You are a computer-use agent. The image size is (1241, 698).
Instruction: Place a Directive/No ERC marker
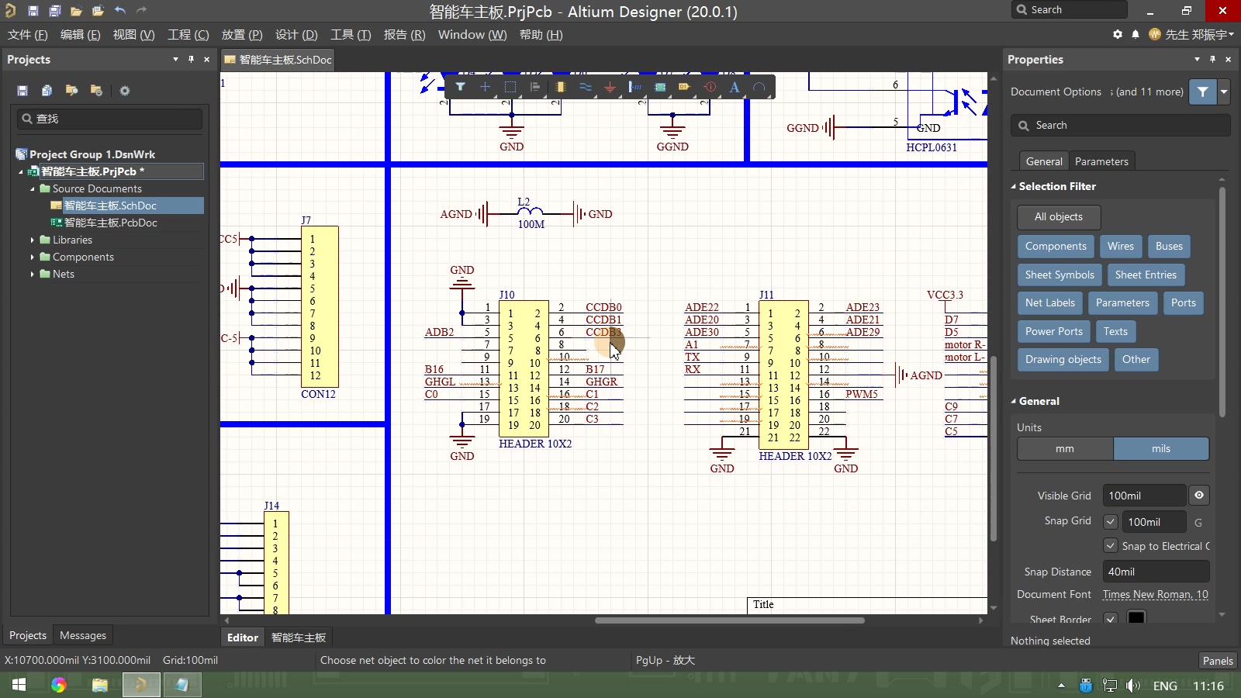click(710, 87)
